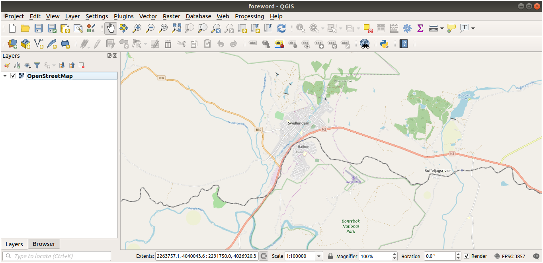
Task: Open the Statistical Summary panel
Action: point(420,28)
